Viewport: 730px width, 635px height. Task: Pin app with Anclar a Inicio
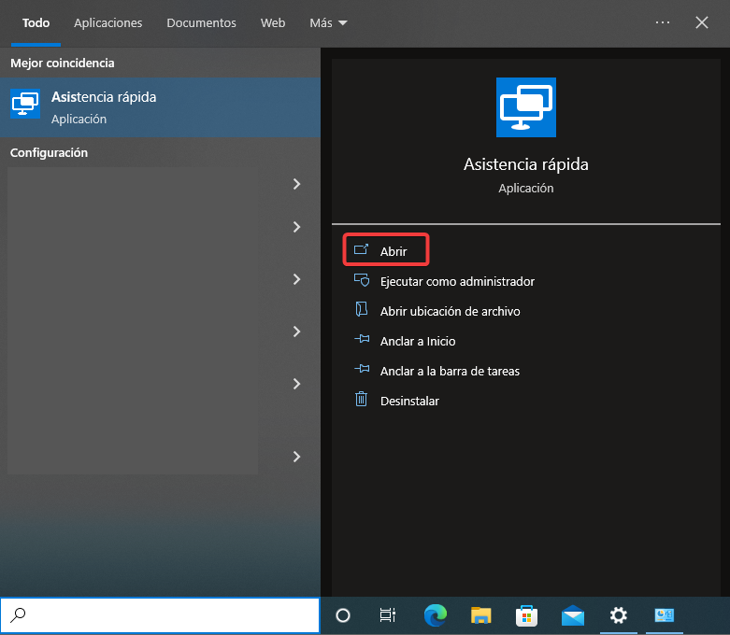point(417,341)
